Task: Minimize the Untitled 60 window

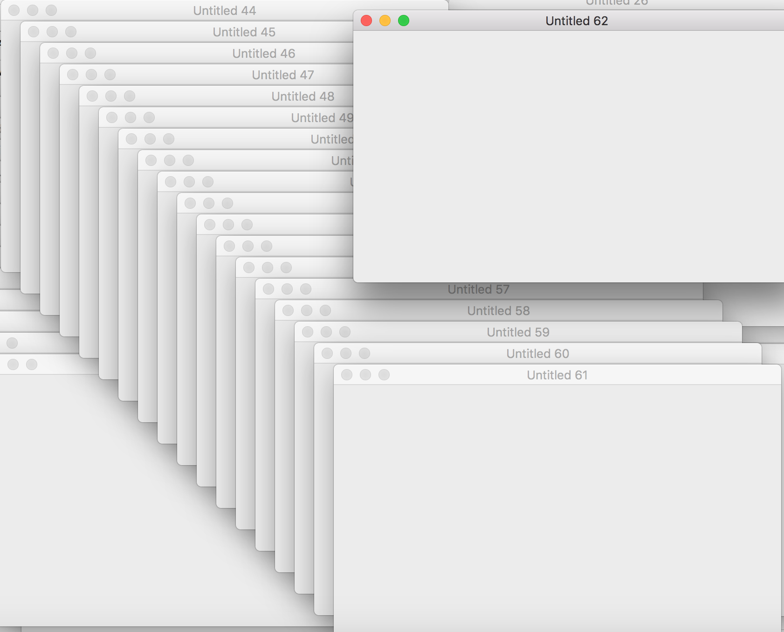Action: [346, 353]
